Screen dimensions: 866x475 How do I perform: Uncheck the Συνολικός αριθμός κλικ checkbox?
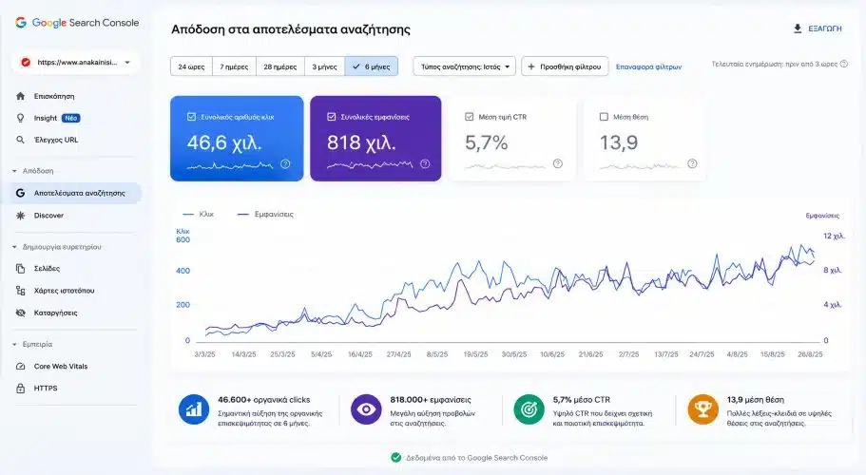(x=191, y=117)
